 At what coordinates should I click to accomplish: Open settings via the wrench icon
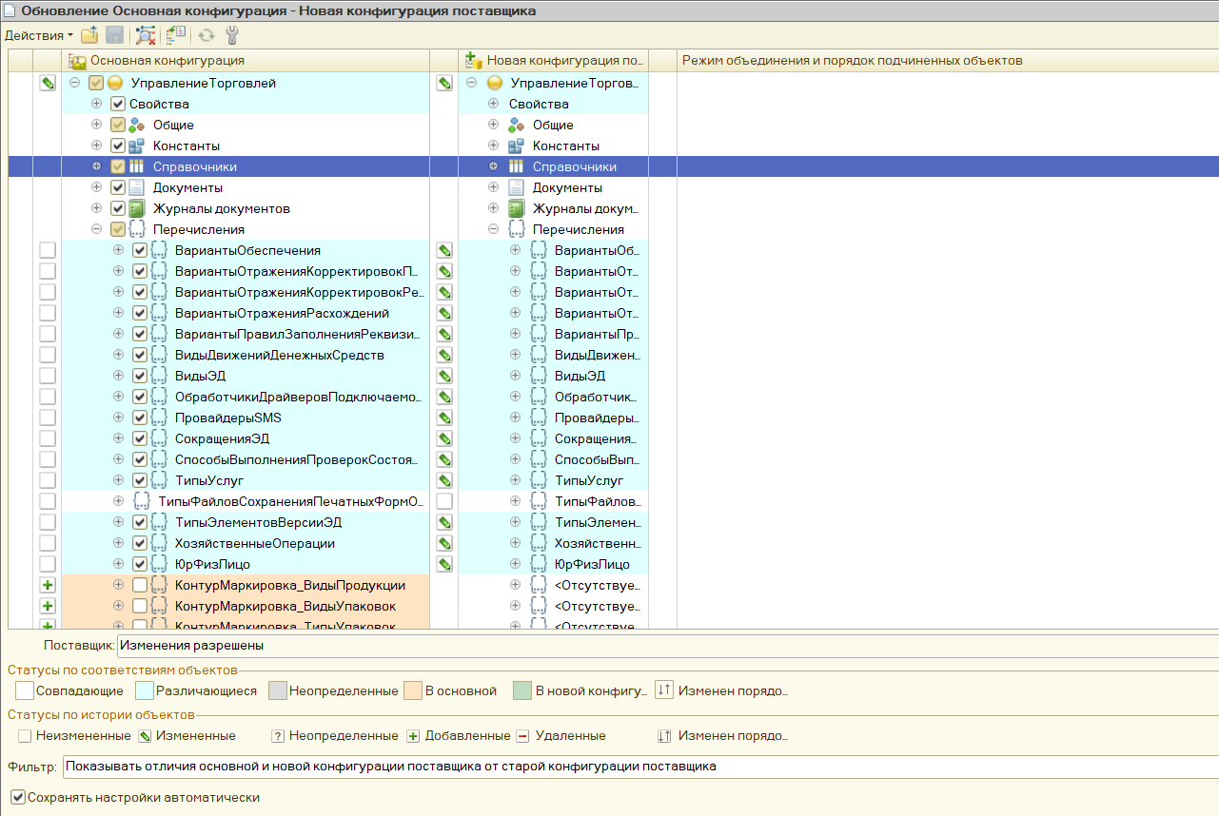(231, 35)
